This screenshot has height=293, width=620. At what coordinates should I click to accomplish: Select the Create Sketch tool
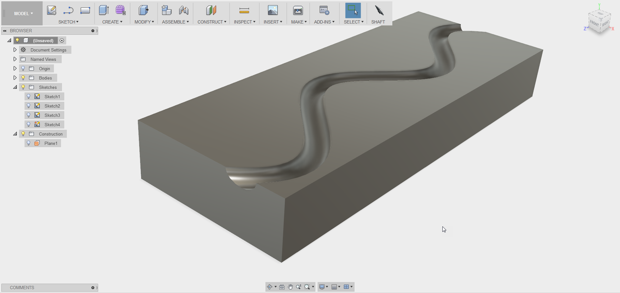click(x=52, y=10)
